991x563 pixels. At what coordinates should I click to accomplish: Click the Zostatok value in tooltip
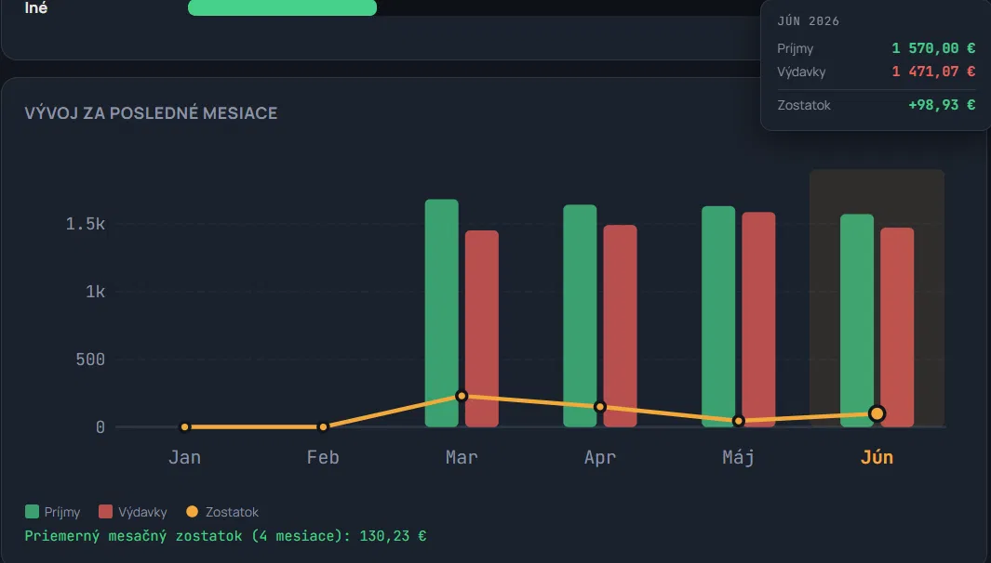coord(941,105)
